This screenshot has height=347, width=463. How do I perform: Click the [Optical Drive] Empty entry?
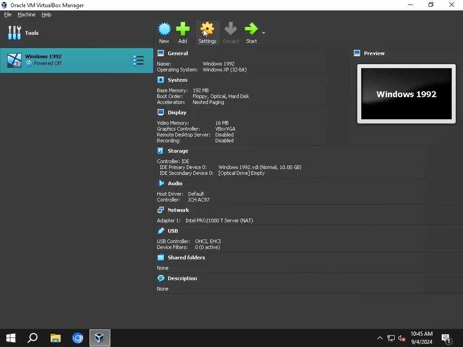pos(241,173)
